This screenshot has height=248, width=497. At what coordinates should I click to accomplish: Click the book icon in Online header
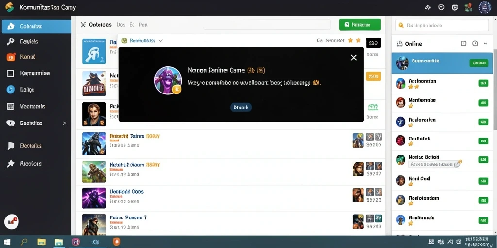coord(464,43)
